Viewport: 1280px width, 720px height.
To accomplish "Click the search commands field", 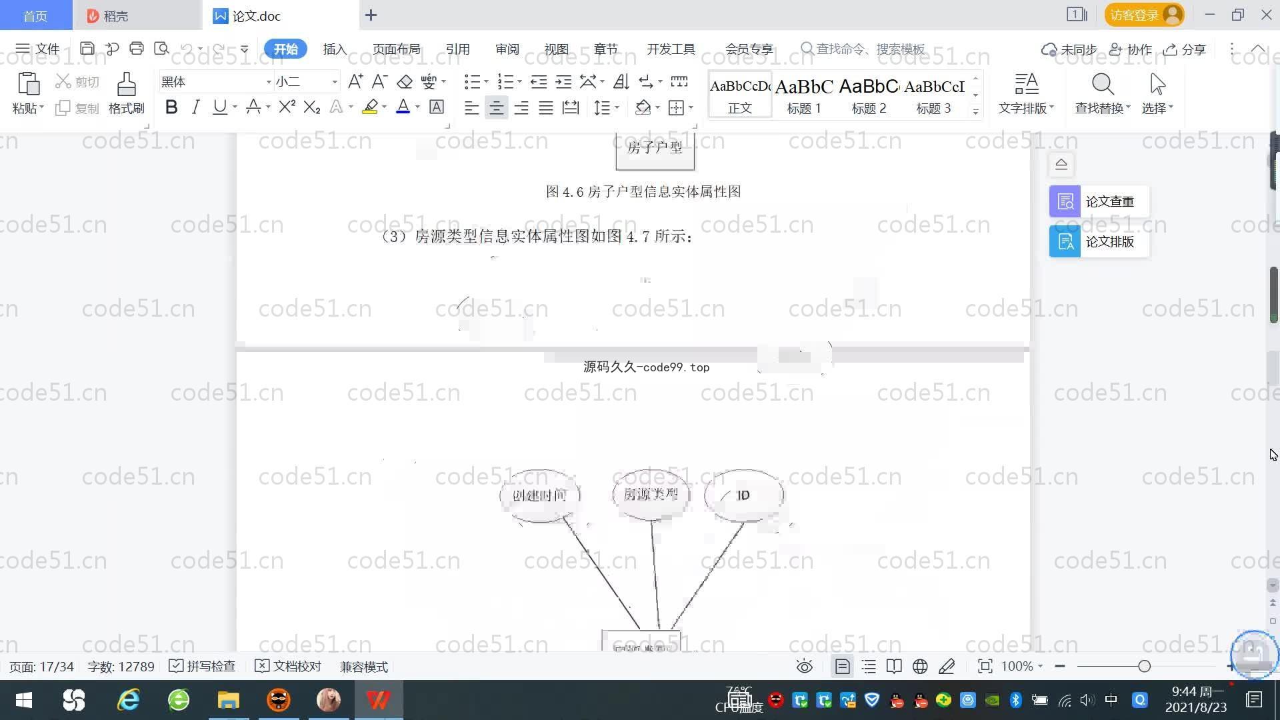I will coord(863,49).
